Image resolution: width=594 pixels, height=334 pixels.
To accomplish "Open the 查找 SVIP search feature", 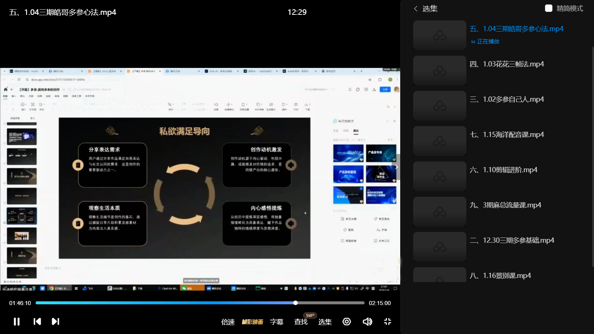I will [x=301, y=322].
